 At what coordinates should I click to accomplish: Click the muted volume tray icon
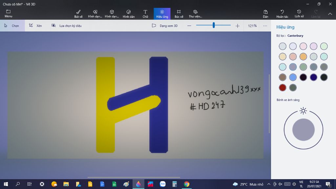tap(281, 184)
